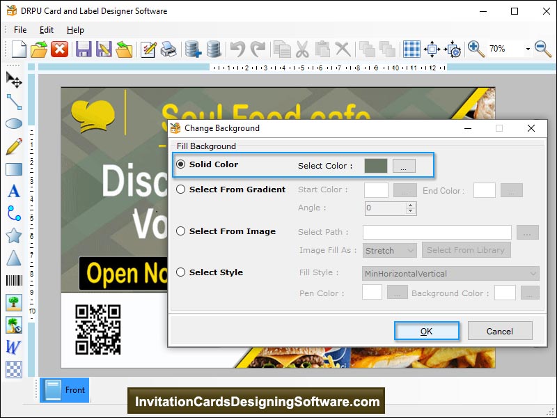Click the Zoom In magnifier icon
The height and width of the screenshot is (418, 557).
coord(473,49)
